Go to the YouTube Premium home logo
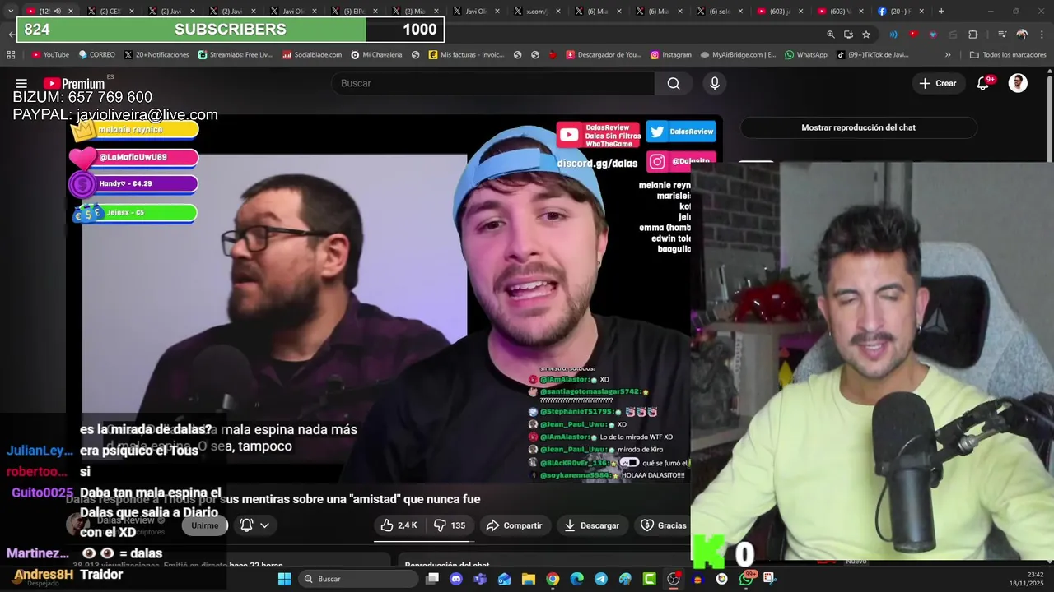Screen dimensions: 1054x592 click(x=74, y=83)
